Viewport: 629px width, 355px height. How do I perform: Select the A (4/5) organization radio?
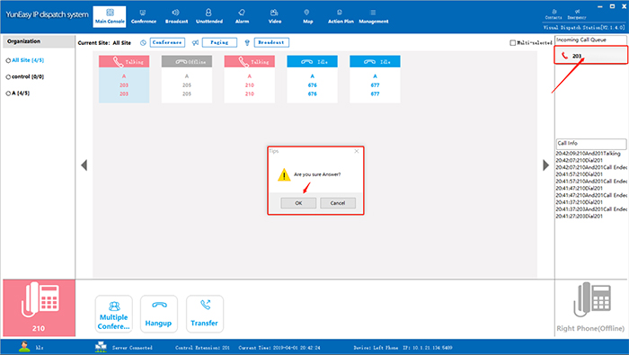[x=8, y=93]
